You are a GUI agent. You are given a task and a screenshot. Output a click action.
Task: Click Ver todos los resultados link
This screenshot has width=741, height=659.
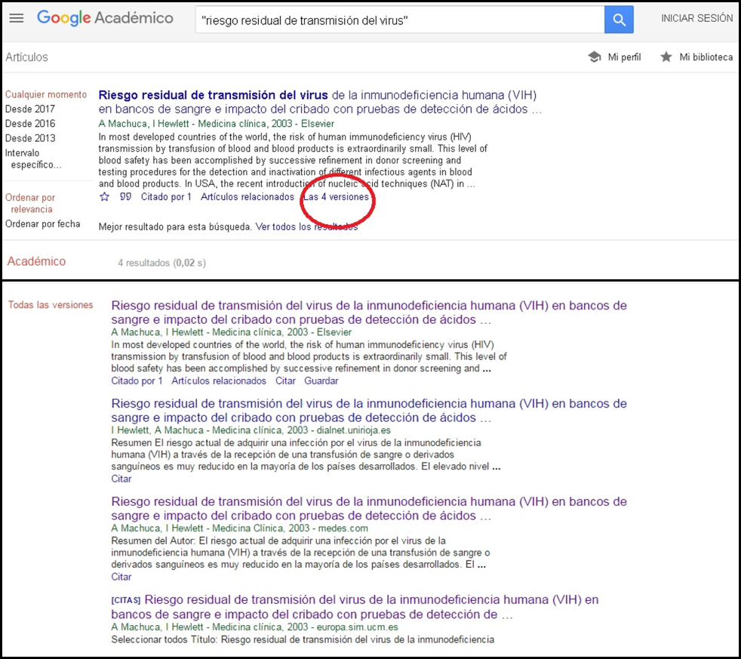pyautogui.click(x=306, y=227)
